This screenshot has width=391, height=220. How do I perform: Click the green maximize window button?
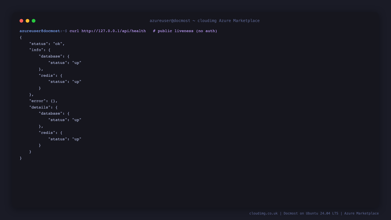coord(34,21)
